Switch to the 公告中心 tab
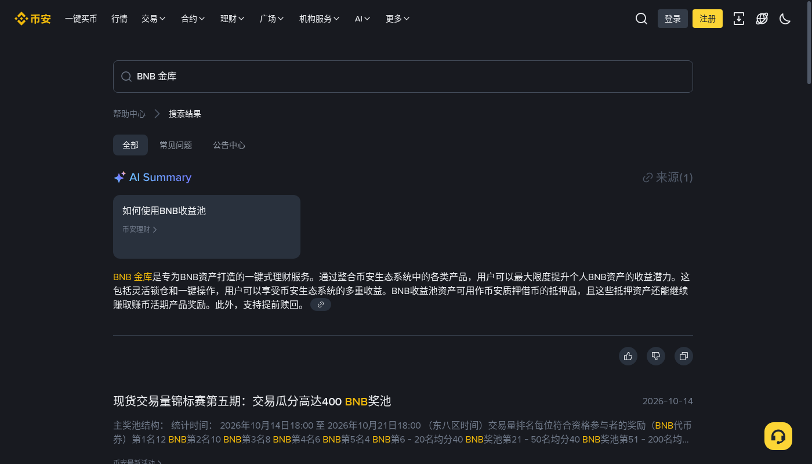 click(x=229, y=145)
